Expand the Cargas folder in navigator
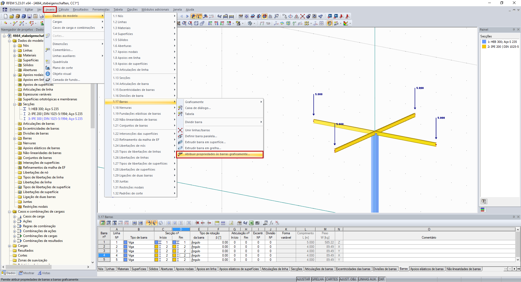 tap(9, 246)
